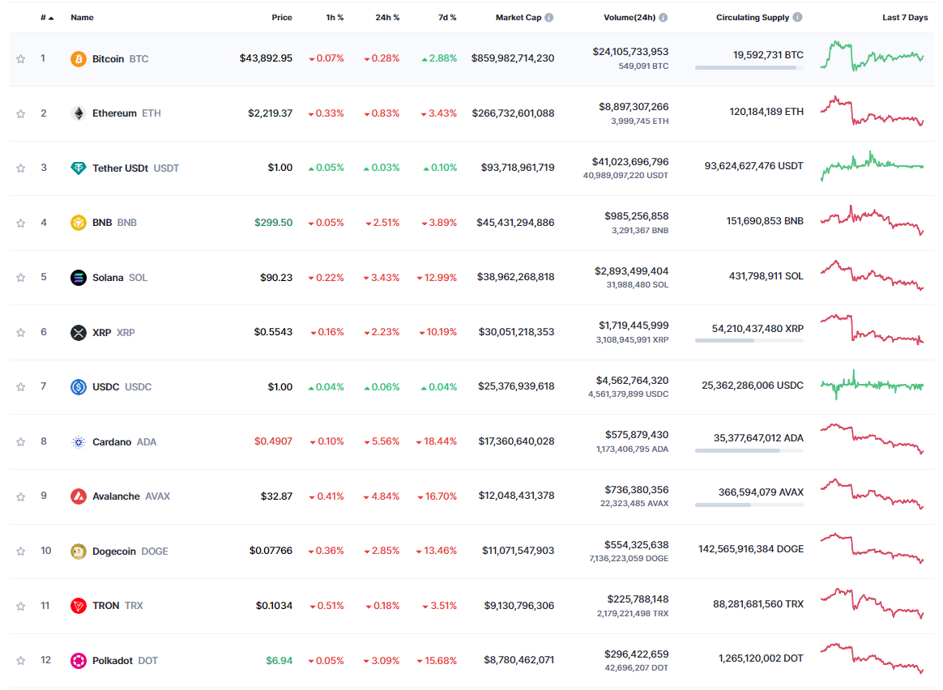Screen dimensions: 943x690
Task: Add Bitcoin to watchlist with star
Action: coord(21,59)
